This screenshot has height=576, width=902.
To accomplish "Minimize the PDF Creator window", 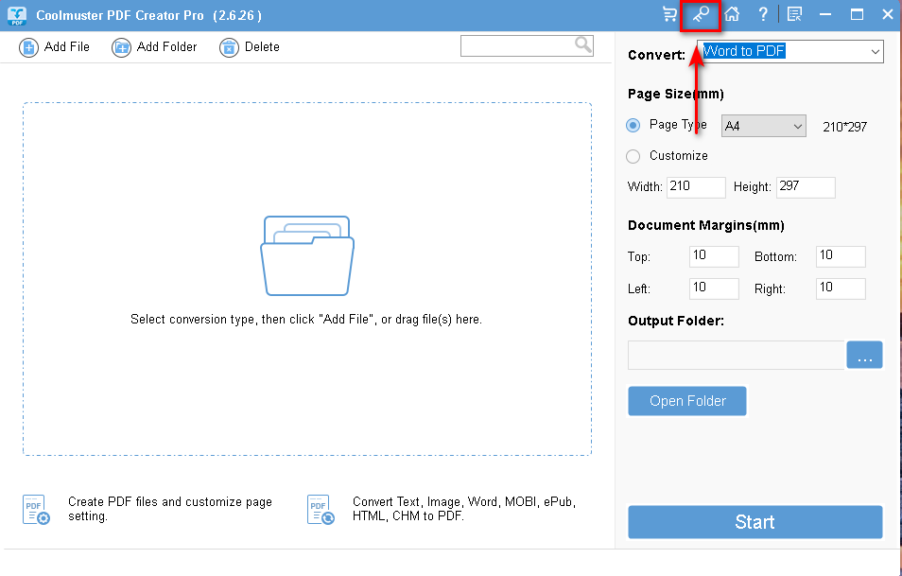I will (825, 14).
